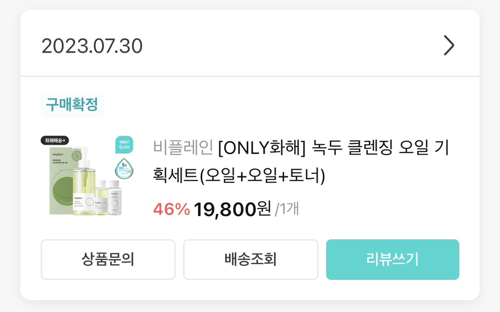Image resolution: width=500 pixels, height=312 pixels.
Task: Open order details with the right chevron
Action: [449, 46]
